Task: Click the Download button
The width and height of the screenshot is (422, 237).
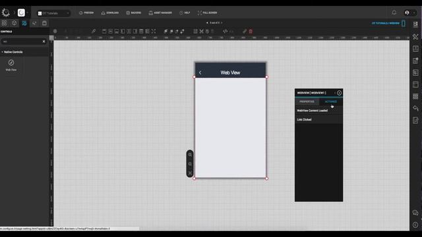Action: coord(110,13)
